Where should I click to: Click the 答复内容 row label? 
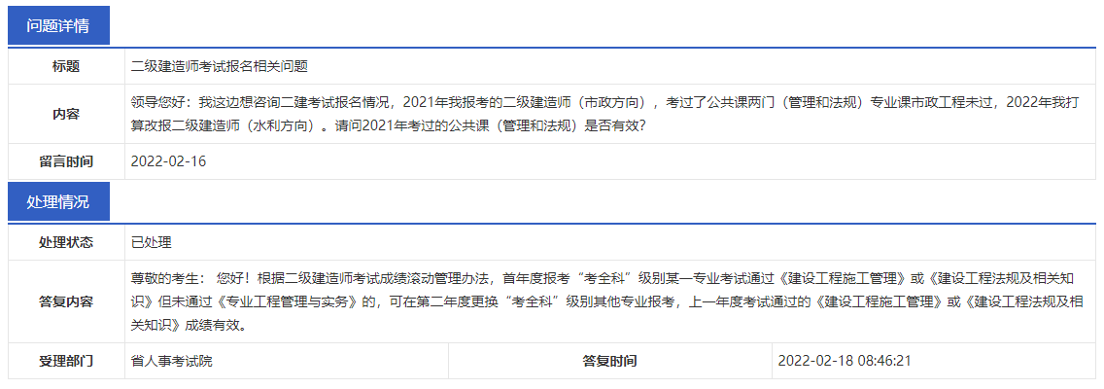[x=66, y=301]
